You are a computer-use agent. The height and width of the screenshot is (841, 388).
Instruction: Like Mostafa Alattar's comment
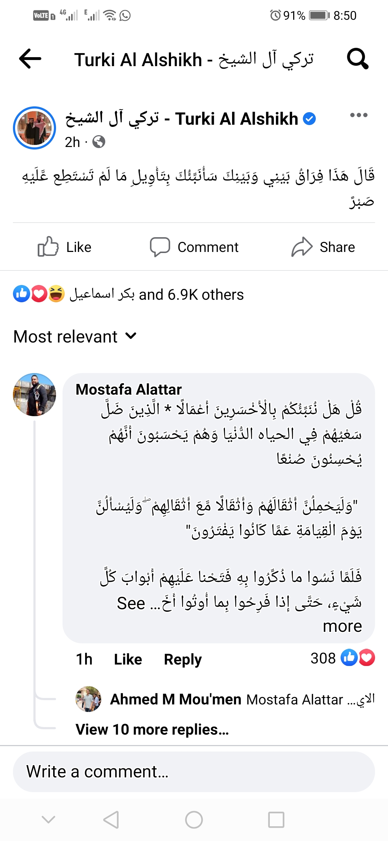[128, 660]
